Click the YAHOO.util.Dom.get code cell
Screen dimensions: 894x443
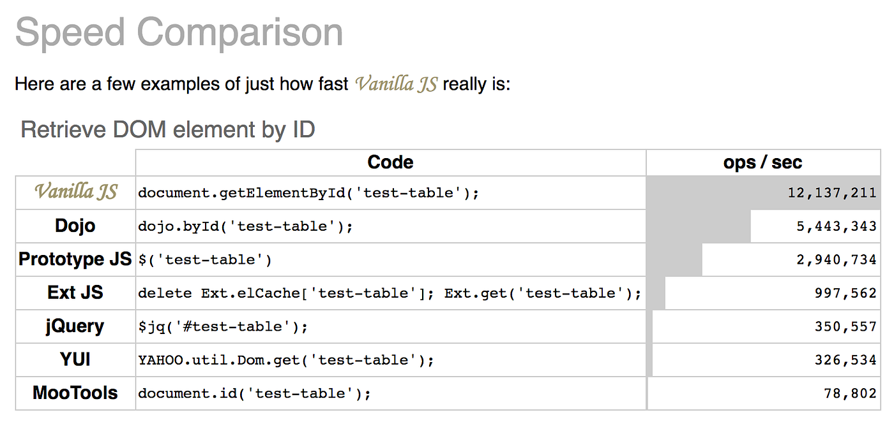pos(286,360)
